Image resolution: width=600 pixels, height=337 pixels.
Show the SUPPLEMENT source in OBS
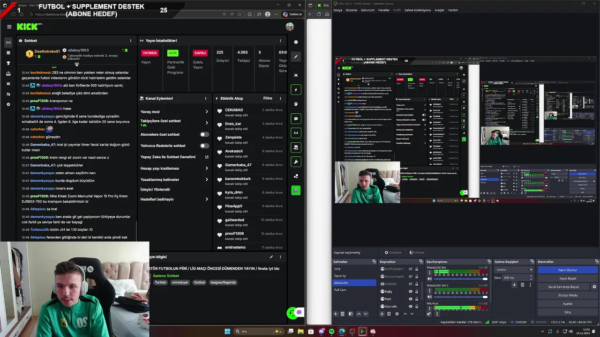click(x=411, y=269)
